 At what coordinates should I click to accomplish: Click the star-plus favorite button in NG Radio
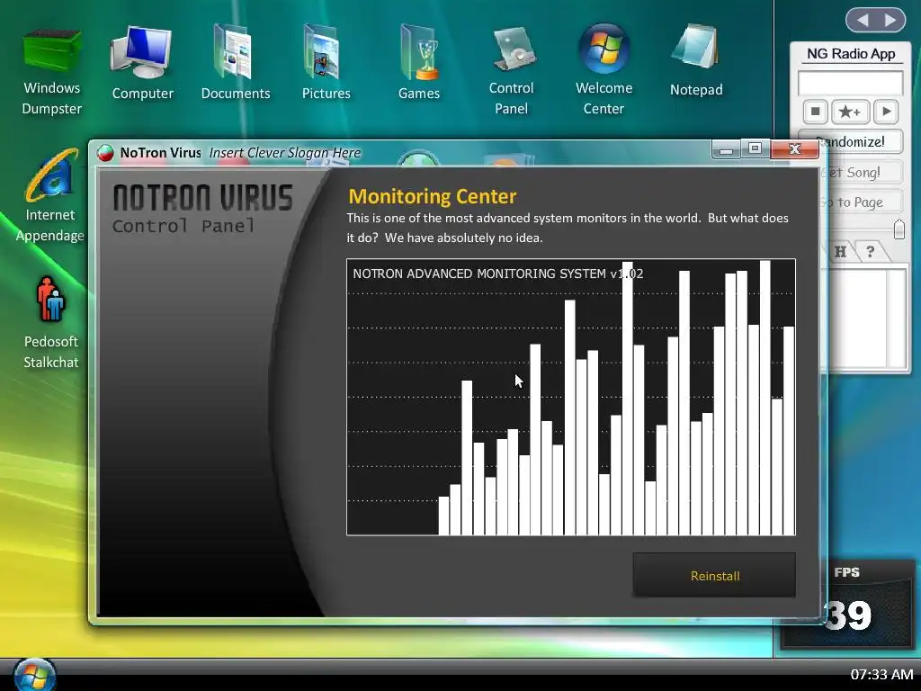850,112
